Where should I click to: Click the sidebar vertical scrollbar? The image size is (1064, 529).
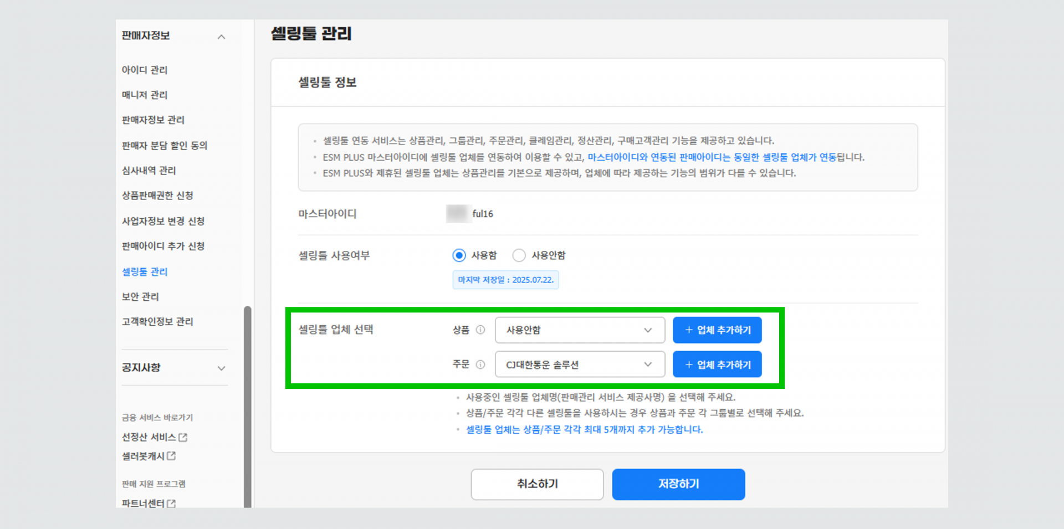[247, 404]
